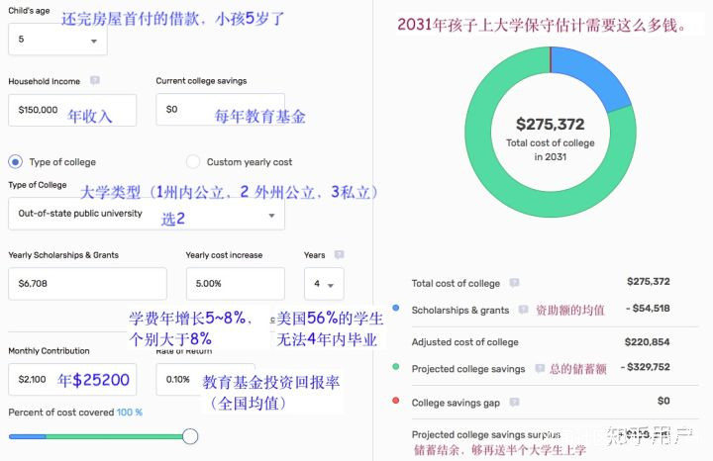Click the Years info icon
The width and height of the screenshot is (713, 461).
coord(339,254)
